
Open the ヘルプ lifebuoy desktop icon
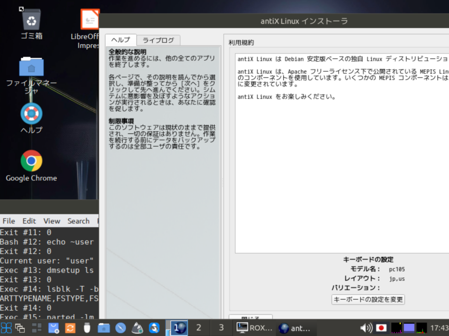[32, 118]
